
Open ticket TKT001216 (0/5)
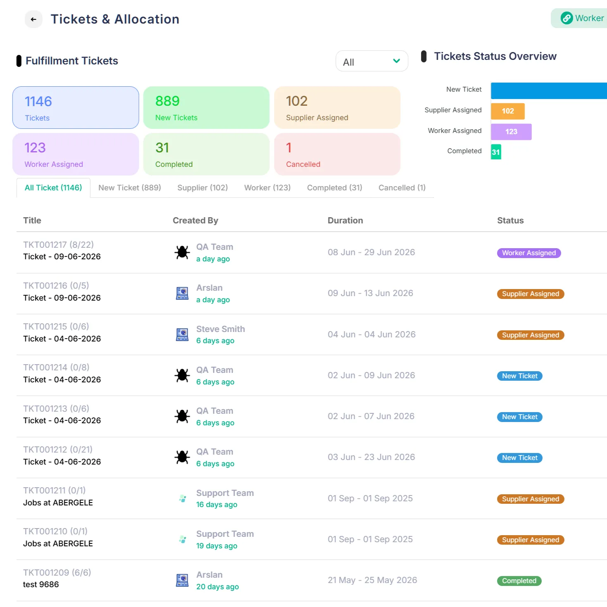(x=56, y=286)
